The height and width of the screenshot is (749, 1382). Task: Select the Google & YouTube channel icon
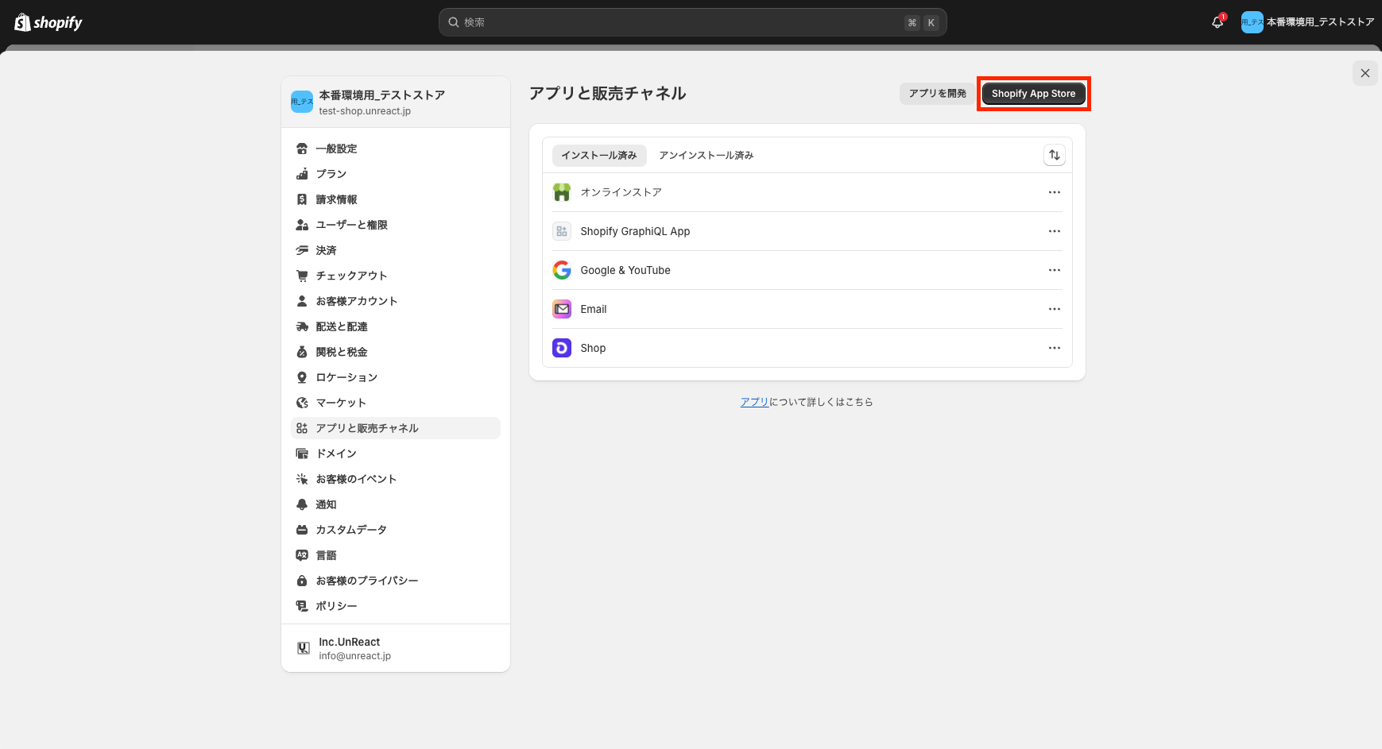pyautogui.click(x=562, y=269)
